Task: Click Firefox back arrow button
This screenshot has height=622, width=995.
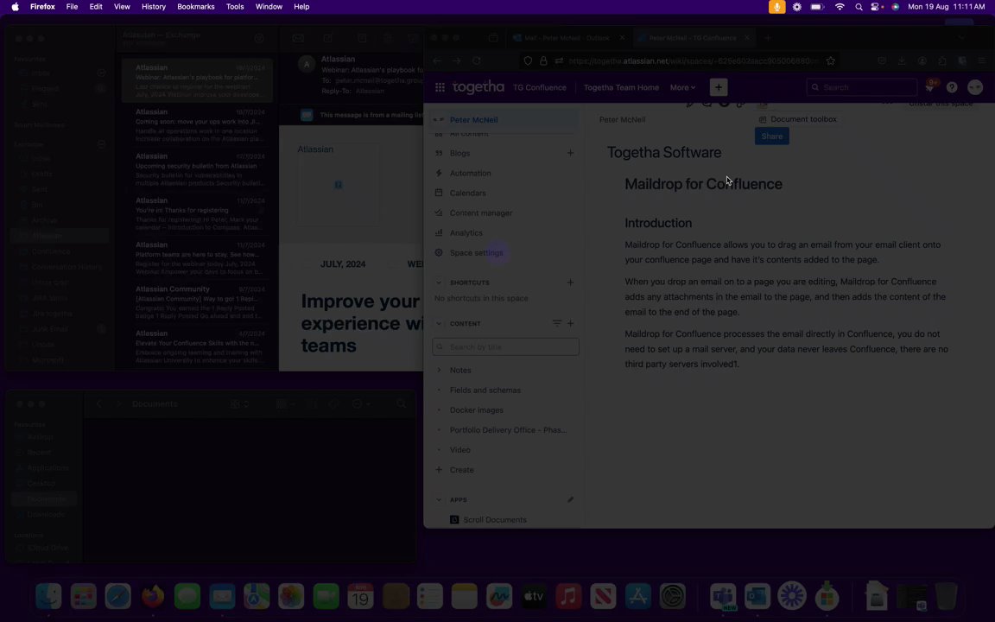Action: pos(437,61)
